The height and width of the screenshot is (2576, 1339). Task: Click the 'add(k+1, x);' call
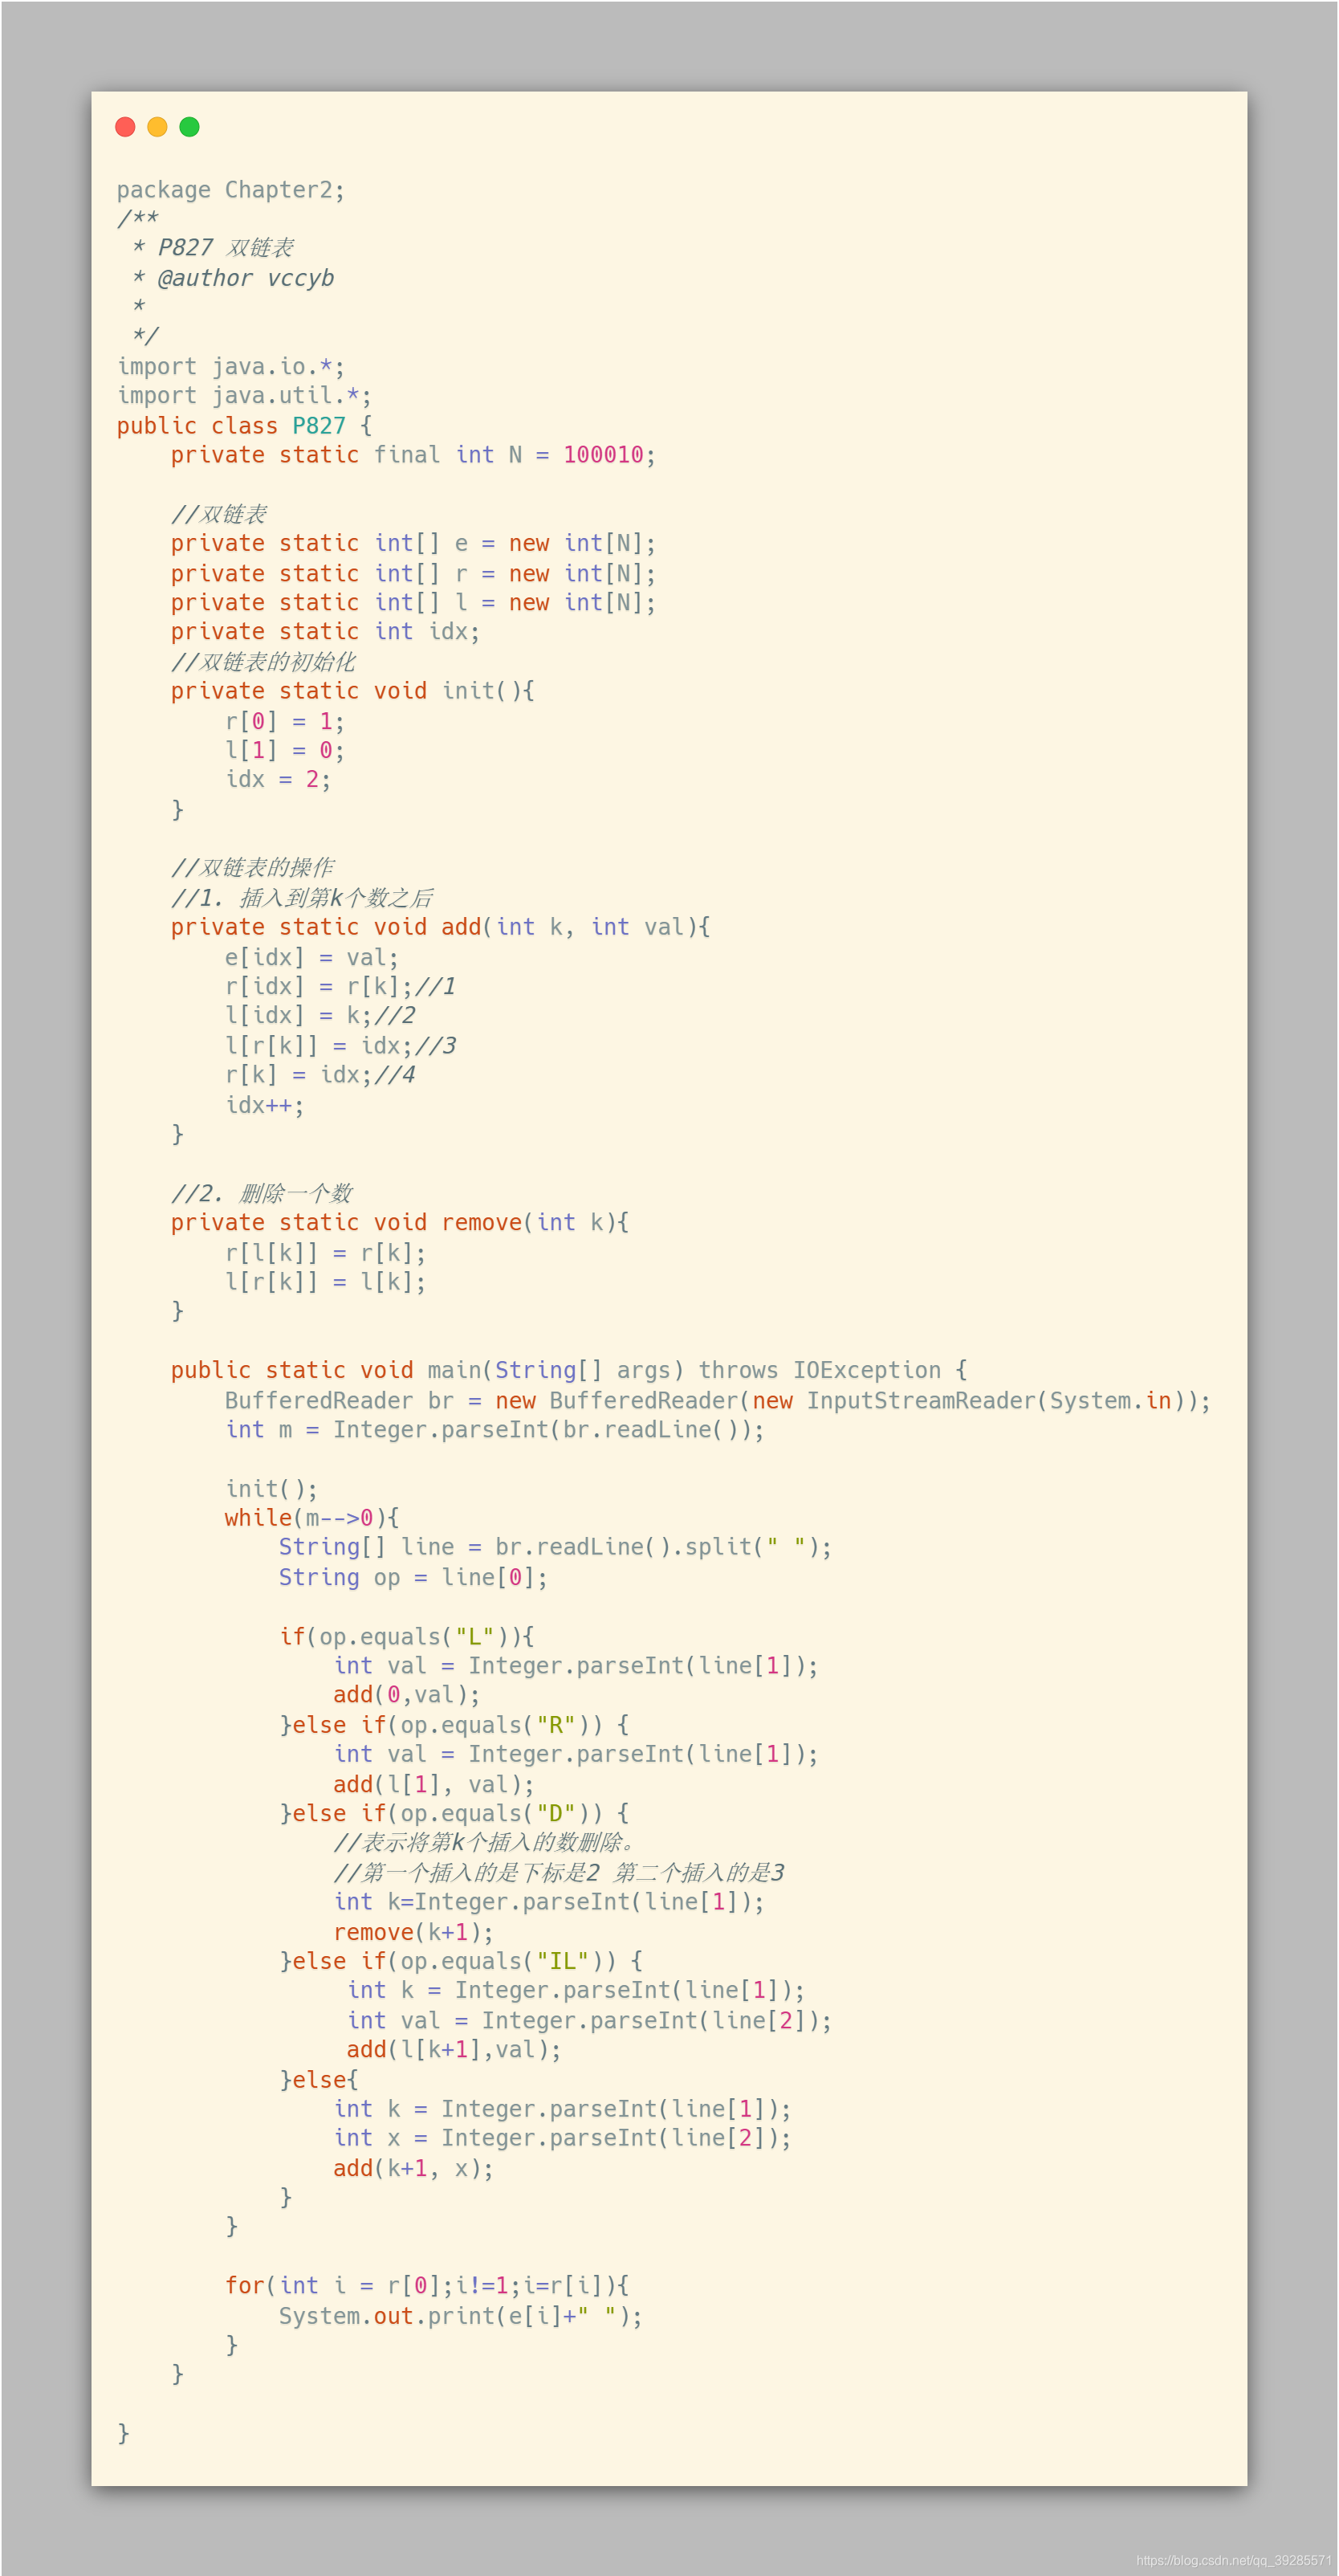pos(413,2168)
